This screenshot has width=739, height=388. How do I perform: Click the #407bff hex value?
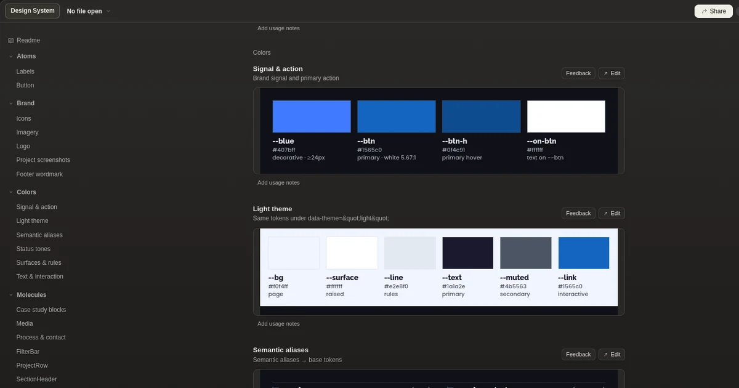[x=284, y=150]
